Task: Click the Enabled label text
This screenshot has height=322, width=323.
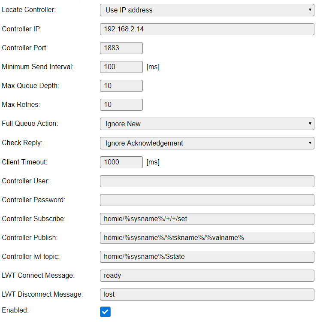Action: pyautogui.click(x=15, y=310)
